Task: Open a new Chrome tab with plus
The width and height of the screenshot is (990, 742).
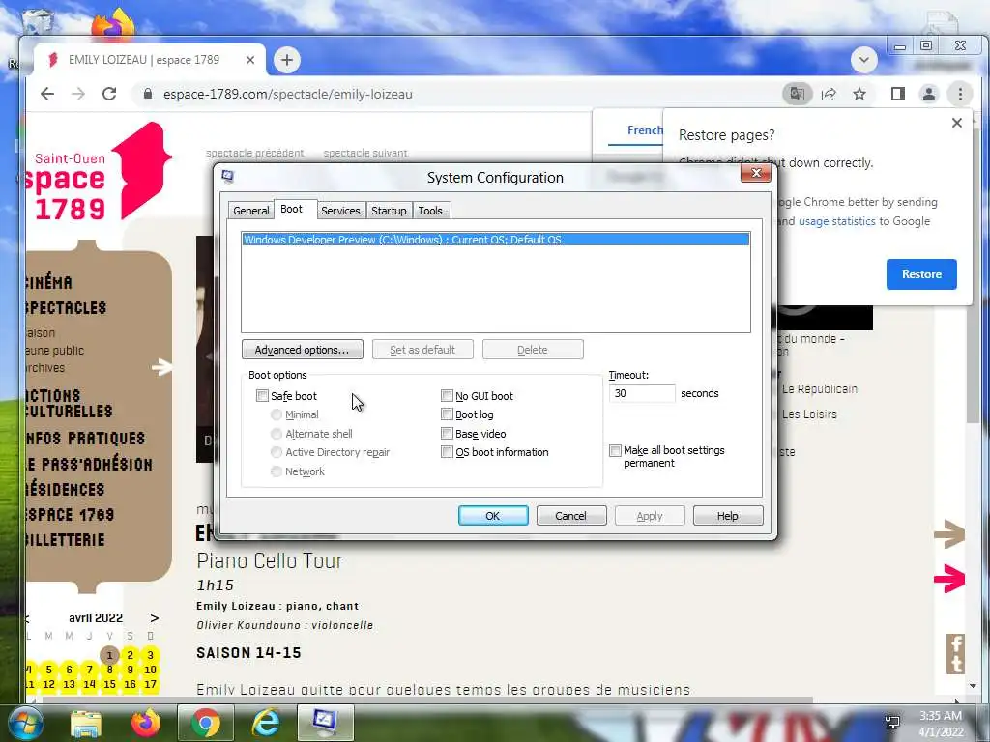Action: (x=286, y=60)
